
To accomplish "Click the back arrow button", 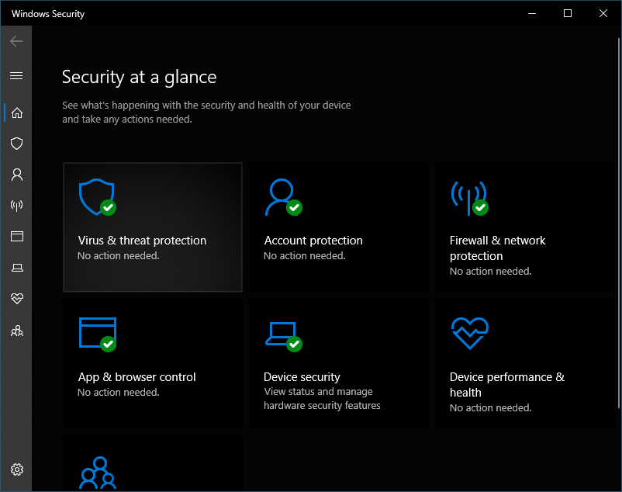I will (16, 41).
